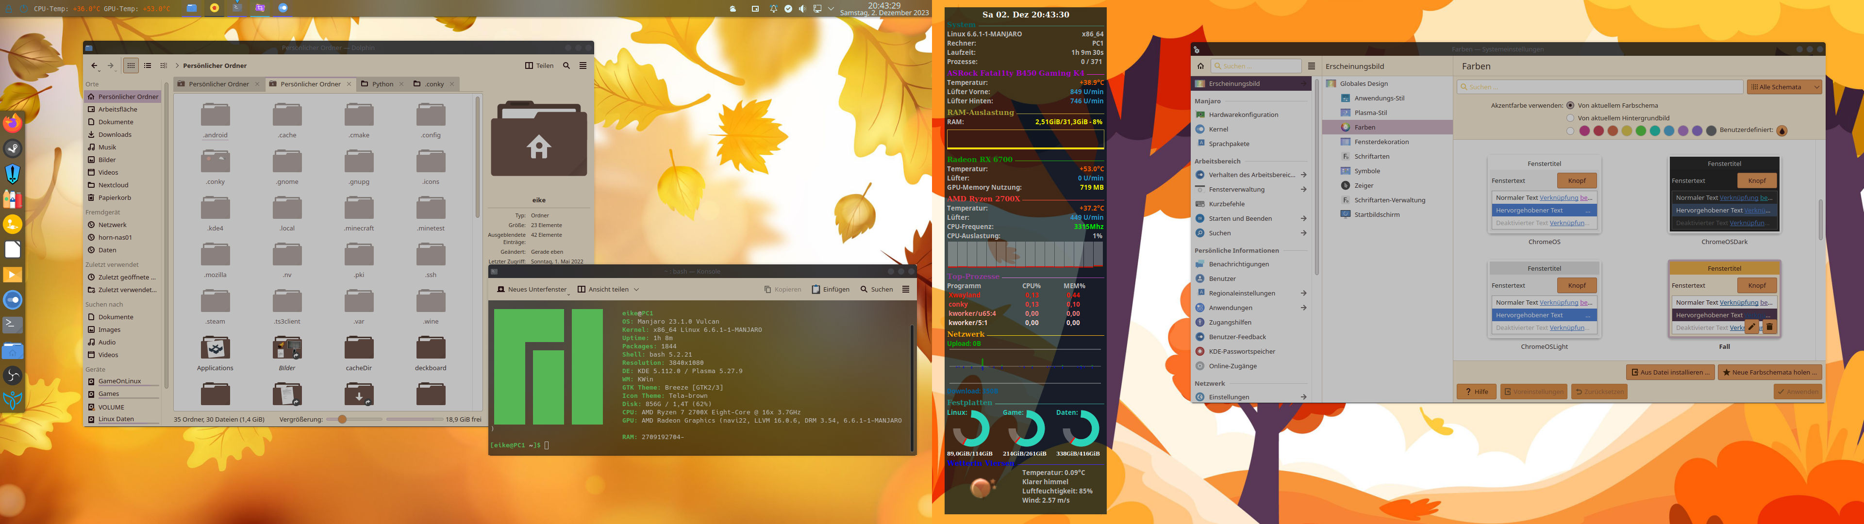Click the Neues Unterfenster icon in Konsole
The image size is (1864, 524).
(x=501, y=289)
